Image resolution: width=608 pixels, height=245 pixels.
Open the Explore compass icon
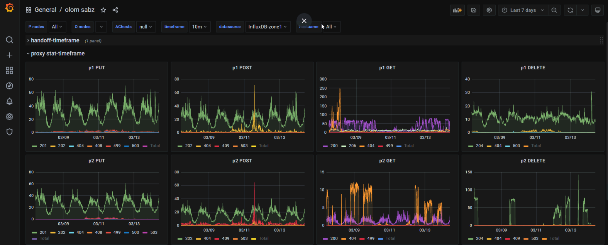point(10,86)
